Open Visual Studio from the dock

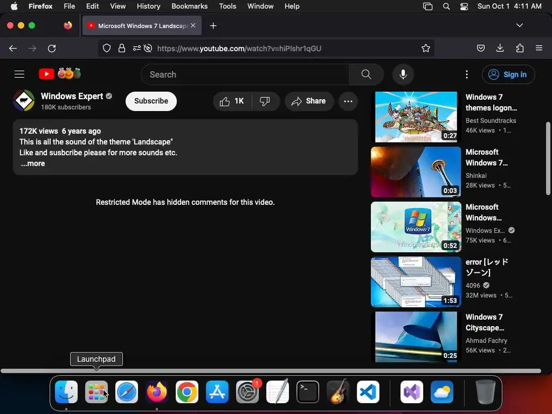[411, 392]
